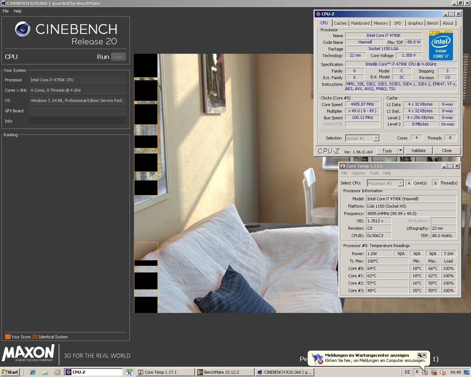This screenshot has width=471, height=377.
Task: Click the taskbar clock showing 04:48
Action: 456,372
